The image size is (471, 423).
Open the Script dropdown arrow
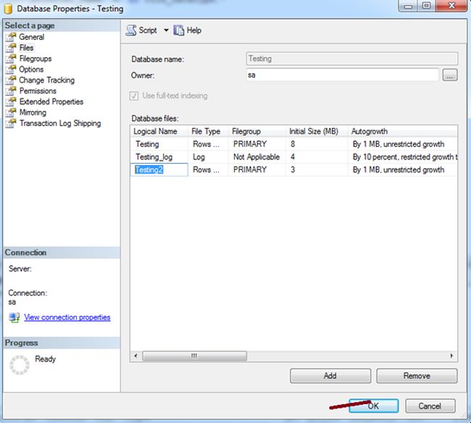(x=166, y=30)
